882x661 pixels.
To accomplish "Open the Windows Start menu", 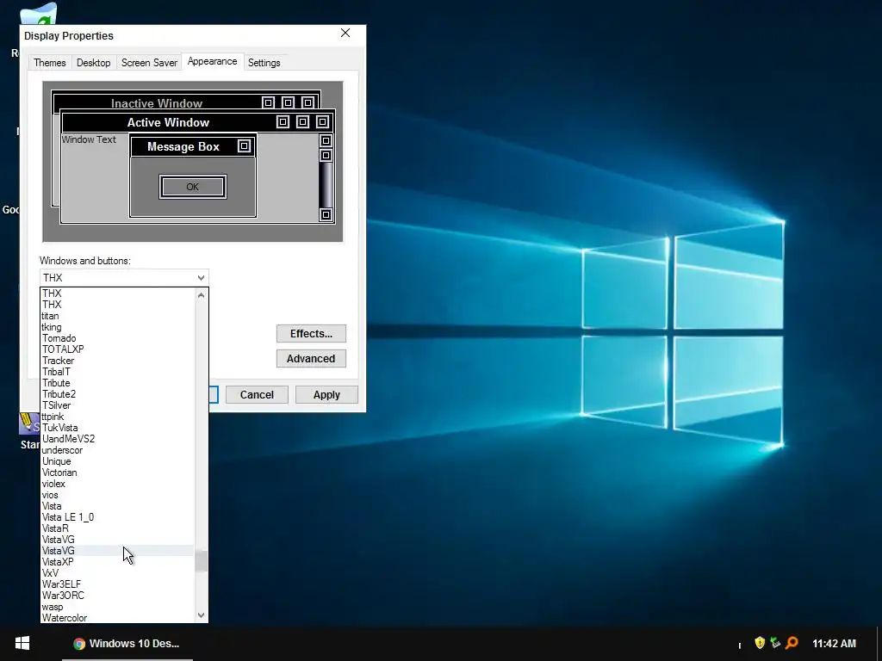I will (22, 643).
